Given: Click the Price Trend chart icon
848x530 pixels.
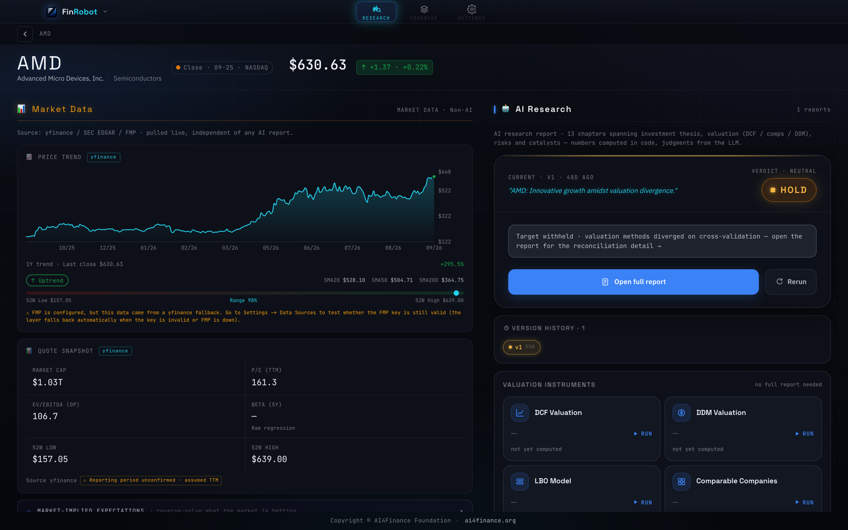Looking at the screenshot, I should click(x=29, y=157).
